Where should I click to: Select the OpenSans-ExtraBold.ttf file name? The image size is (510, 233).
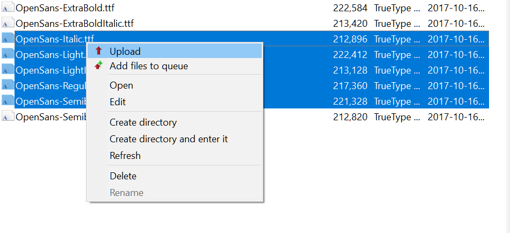point(65,8)
